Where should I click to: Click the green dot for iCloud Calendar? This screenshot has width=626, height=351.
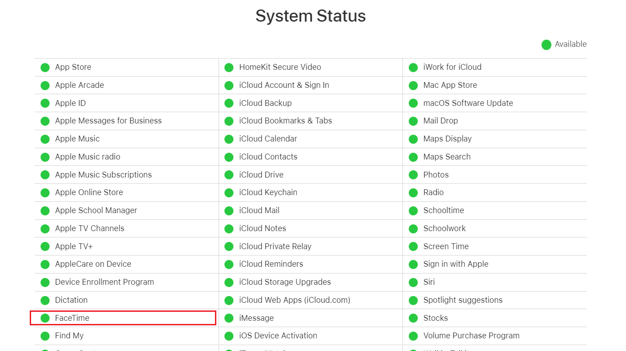[x=229, y=139]
